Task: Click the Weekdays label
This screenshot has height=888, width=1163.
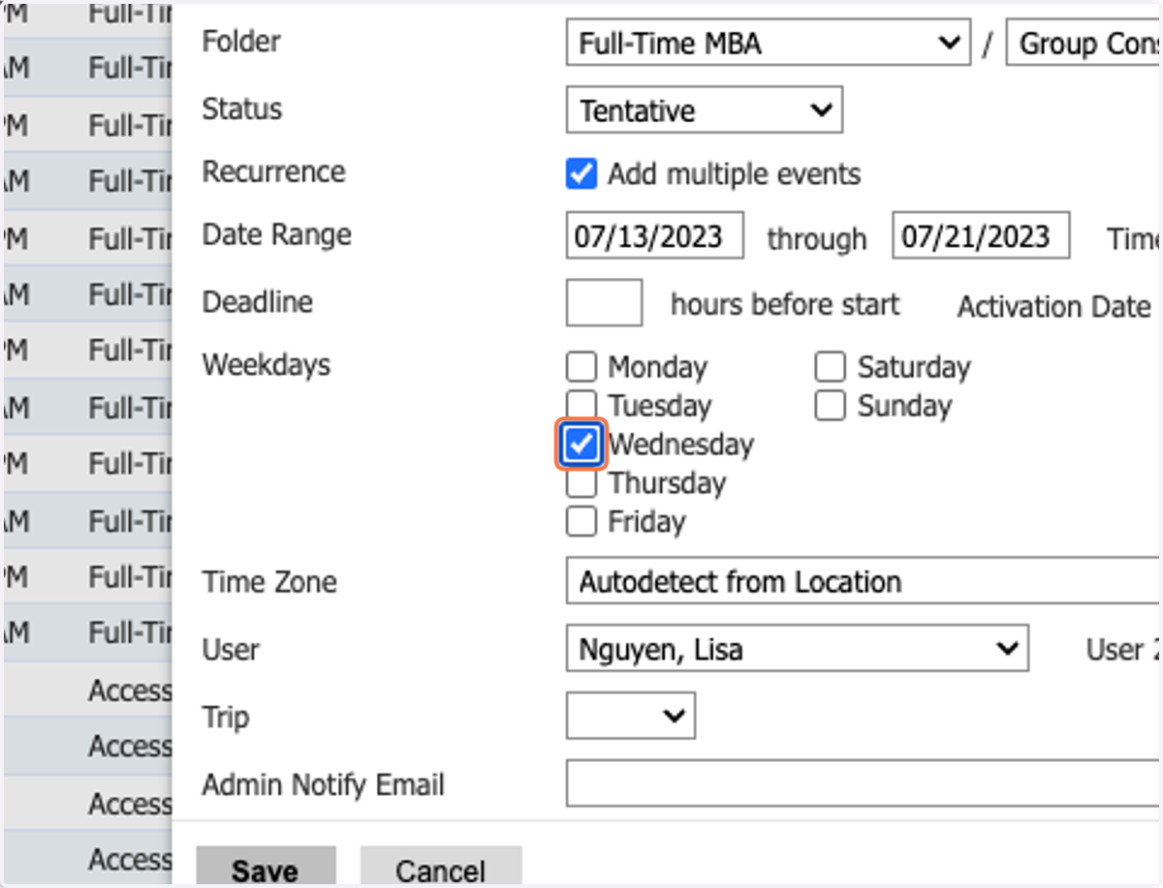Action: click(267, 365)
